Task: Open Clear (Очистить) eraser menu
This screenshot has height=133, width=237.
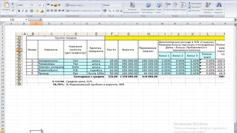Action: [x=195, y=11]
